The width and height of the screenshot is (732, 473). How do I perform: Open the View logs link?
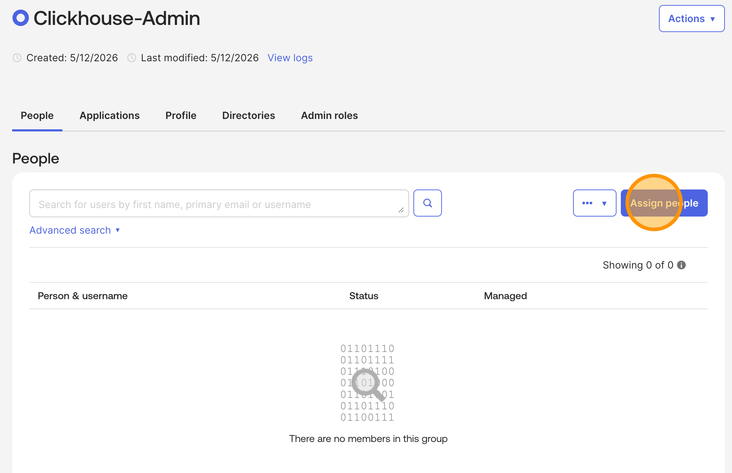coord(290,58)
